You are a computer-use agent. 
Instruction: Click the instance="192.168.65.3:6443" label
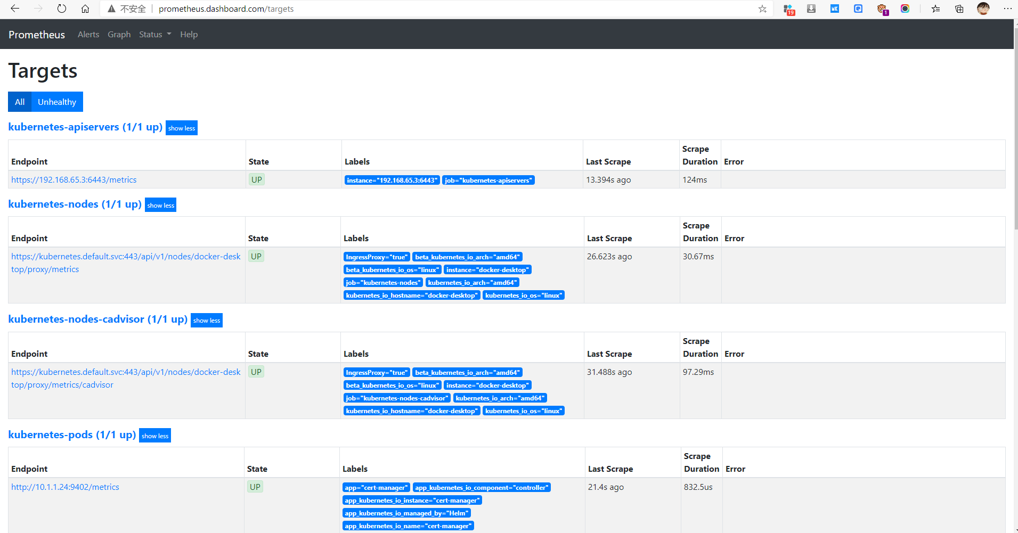point(392,181)
